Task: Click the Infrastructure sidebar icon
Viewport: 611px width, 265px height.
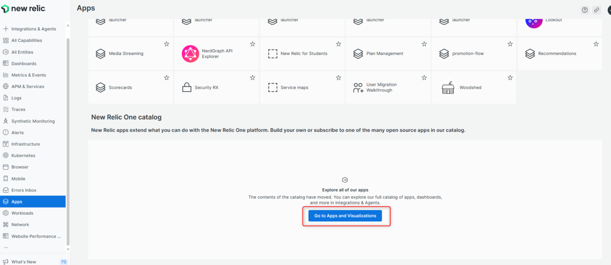Action: tap(6, 144)
